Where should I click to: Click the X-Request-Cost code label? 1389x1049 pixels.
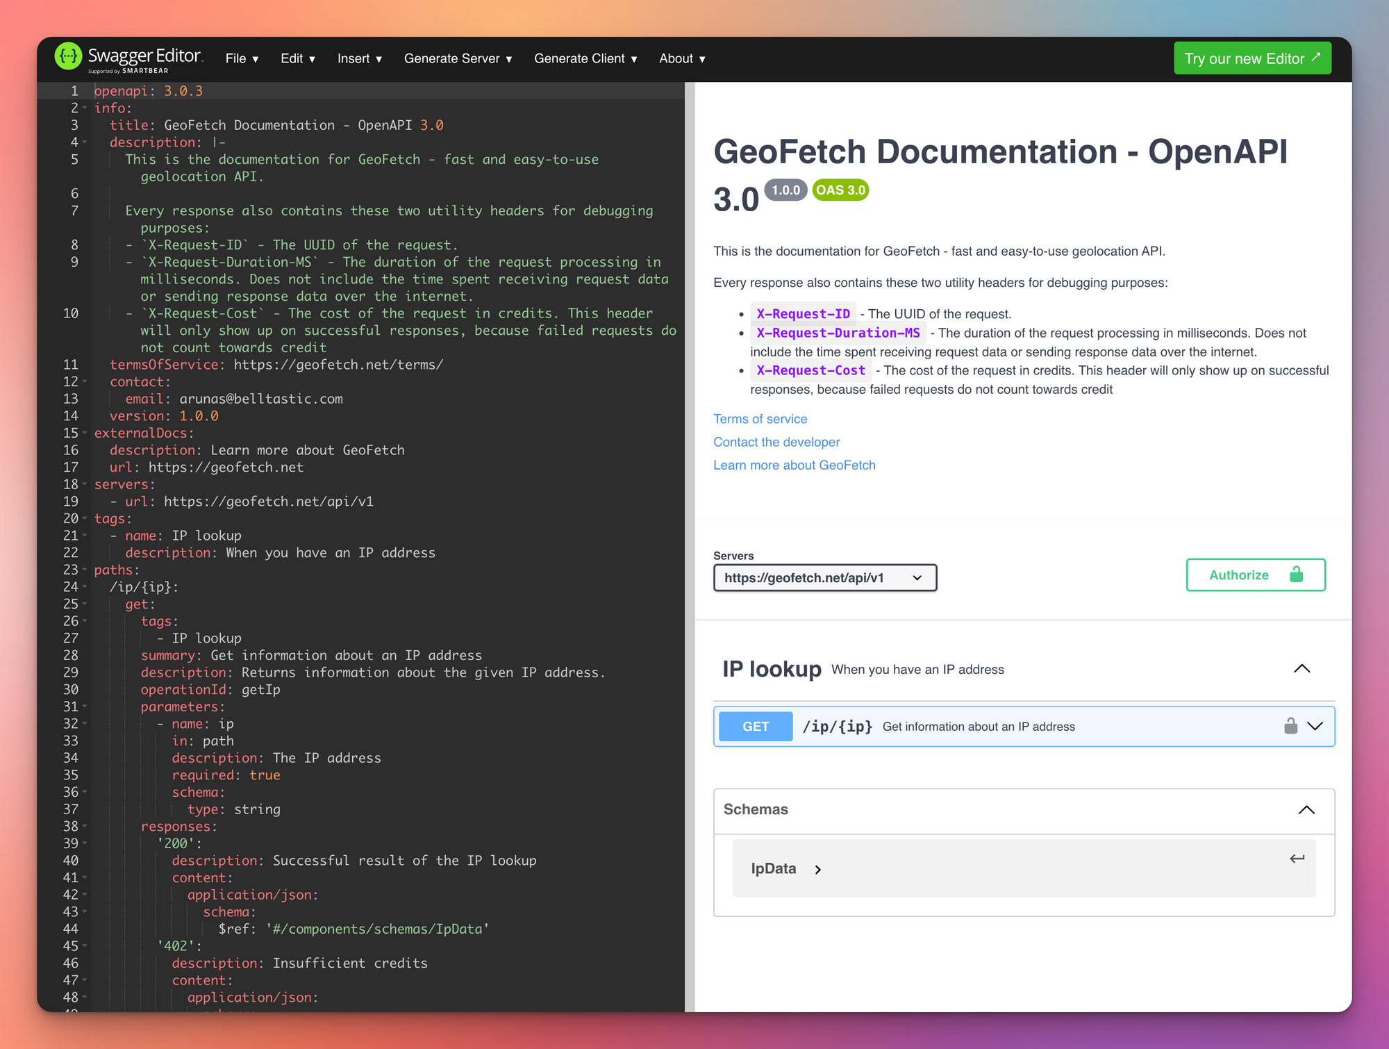click(810, 371)
